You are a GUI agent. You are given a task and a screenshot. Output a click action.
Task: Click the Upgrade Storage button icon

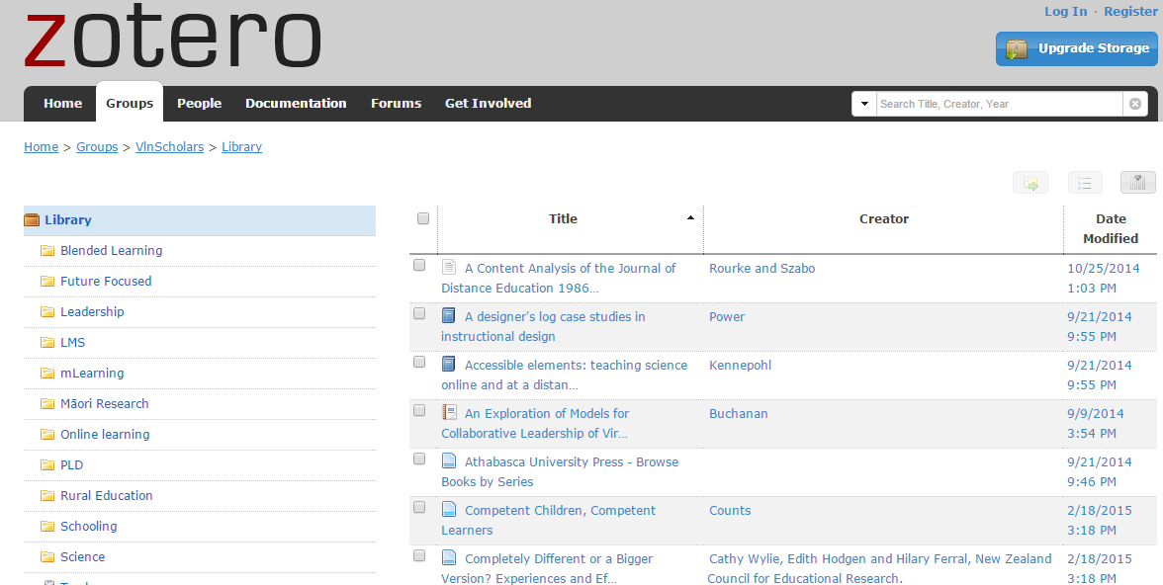tap(1015, 47)
